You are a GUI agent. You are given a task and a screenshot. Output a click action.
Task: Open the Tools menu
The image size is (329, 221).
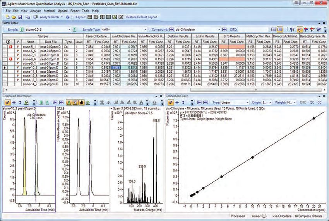pyautogui.click(x=86, y=11)
